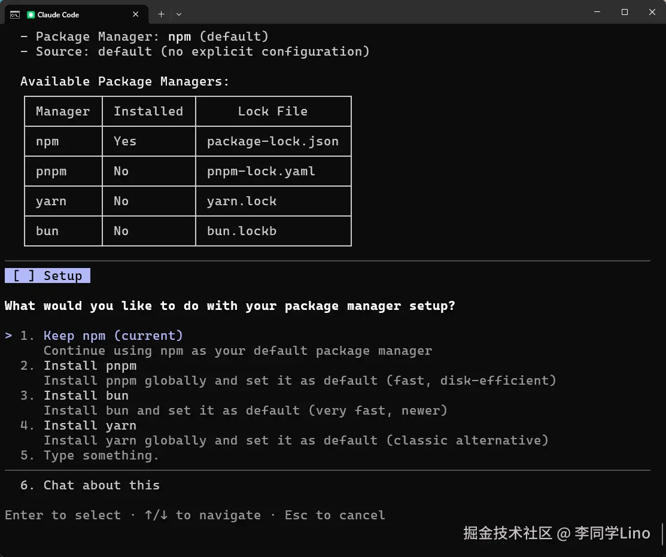Choose the Install pnpm option
666x557 pixels.
(90, 366)
